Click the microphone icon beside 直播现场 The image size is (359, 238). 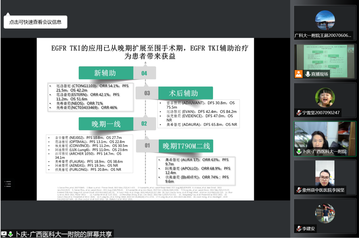(308, 74)
